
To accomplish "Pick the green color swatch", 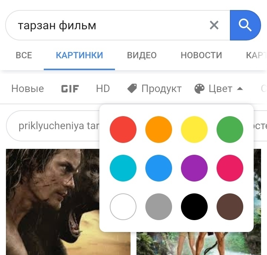I will pyautogui.click(x=230, y=130).
